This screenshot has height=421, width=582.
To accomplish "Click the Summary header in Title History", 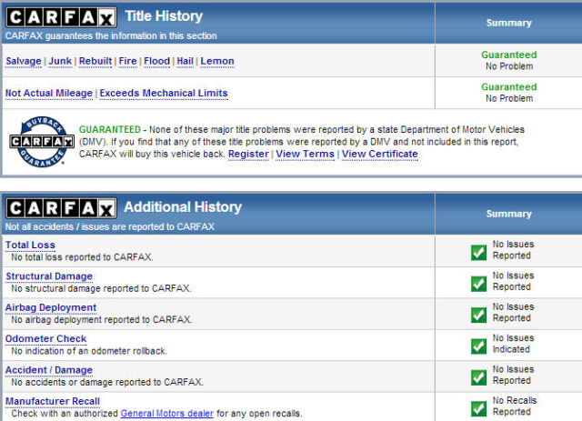I will click(x=509, y=23).
